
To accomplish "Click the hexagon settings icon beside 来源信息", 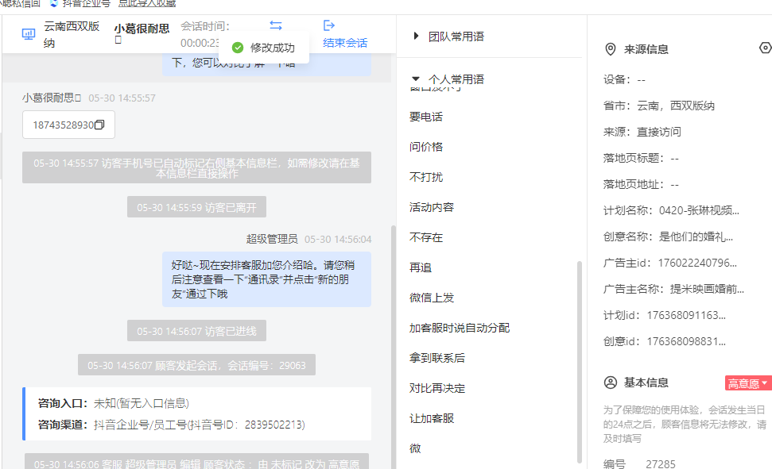I will (766, 48).
